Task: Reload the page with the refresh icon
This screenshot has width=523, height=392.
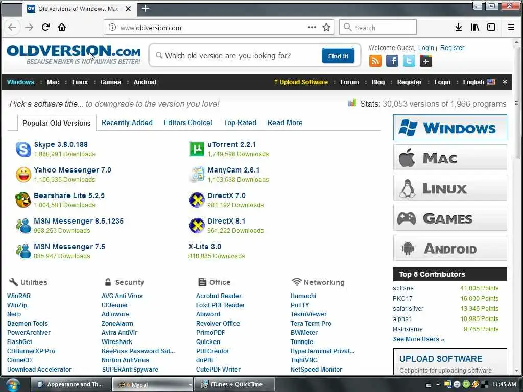Action: [45, 28]
